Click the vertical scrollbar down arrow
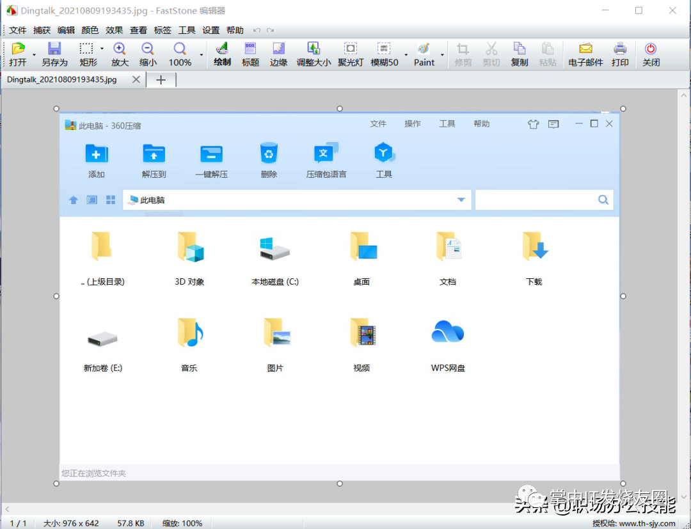The height and width of the screenshot is (529, 691). point(683,497)
